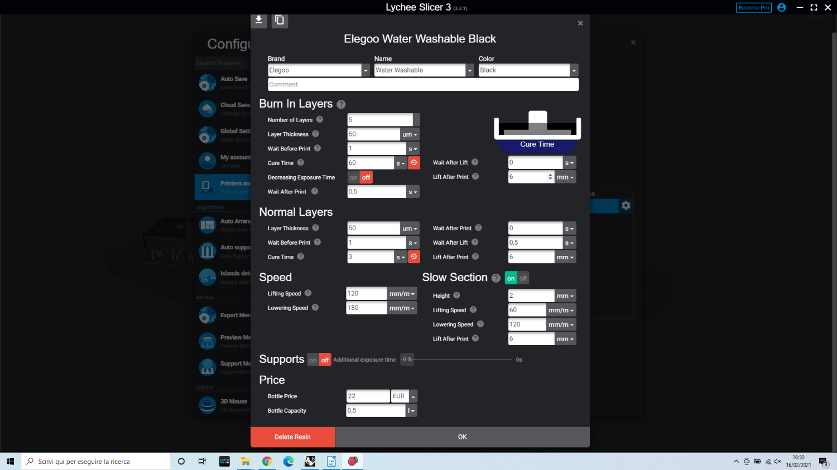Click the Number of Layers field

pos(380,120)
